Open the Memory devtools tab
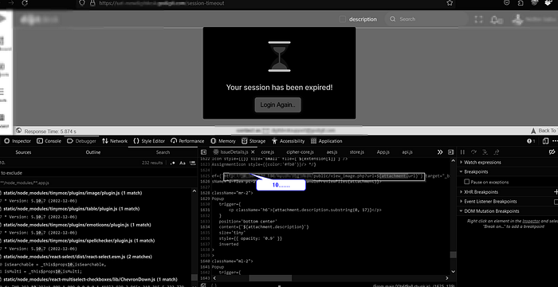This screenshot has height=287, width=558. [x=222, y=141]
